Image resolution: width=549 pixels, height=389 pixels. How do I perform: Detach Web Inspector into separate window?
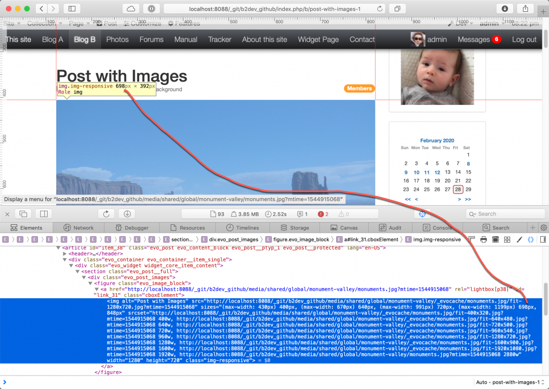click(x=23, y=214)
